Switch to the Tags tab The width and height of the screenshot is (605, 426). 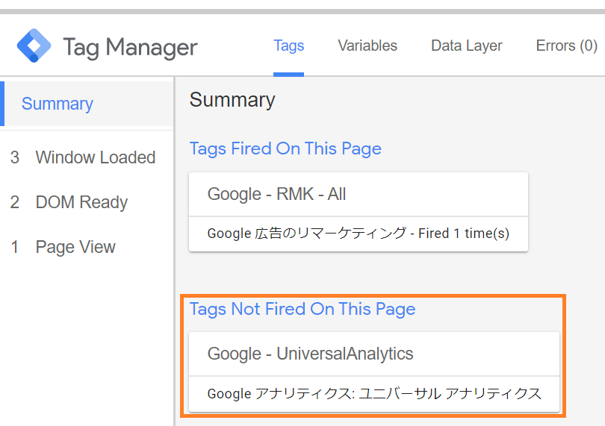[288, 46]
